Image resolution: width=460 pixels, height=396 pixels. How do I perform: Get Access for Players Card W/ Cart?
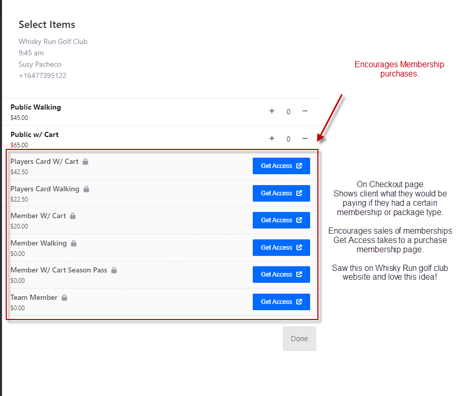pos(281,166)
